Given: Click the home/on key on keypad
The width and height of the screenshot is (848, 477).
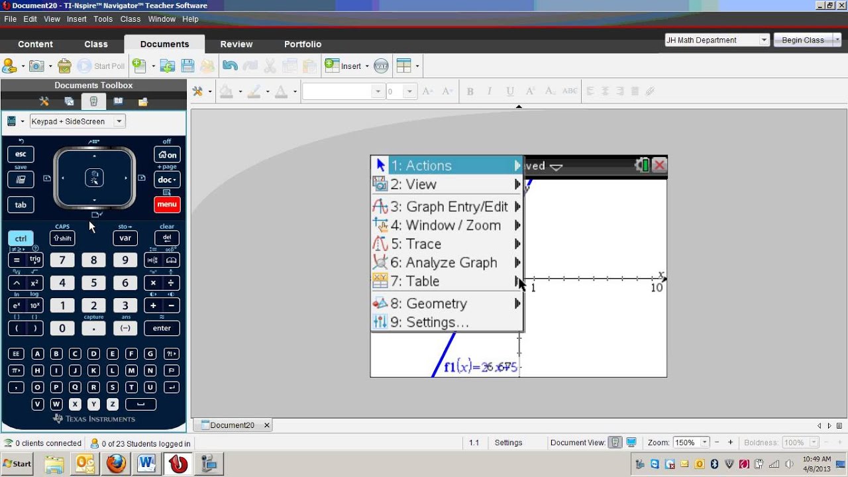Looking at the screenshot, I should click(x=167, y=155).
